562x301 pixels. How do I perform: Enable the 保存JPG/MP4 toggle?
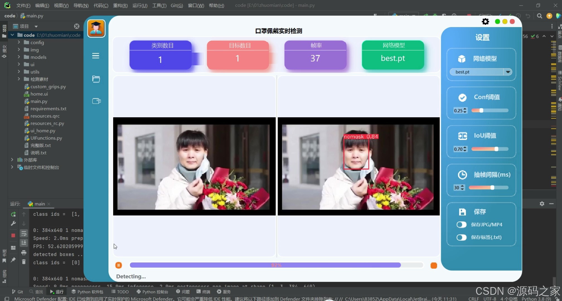click(461, 225)
